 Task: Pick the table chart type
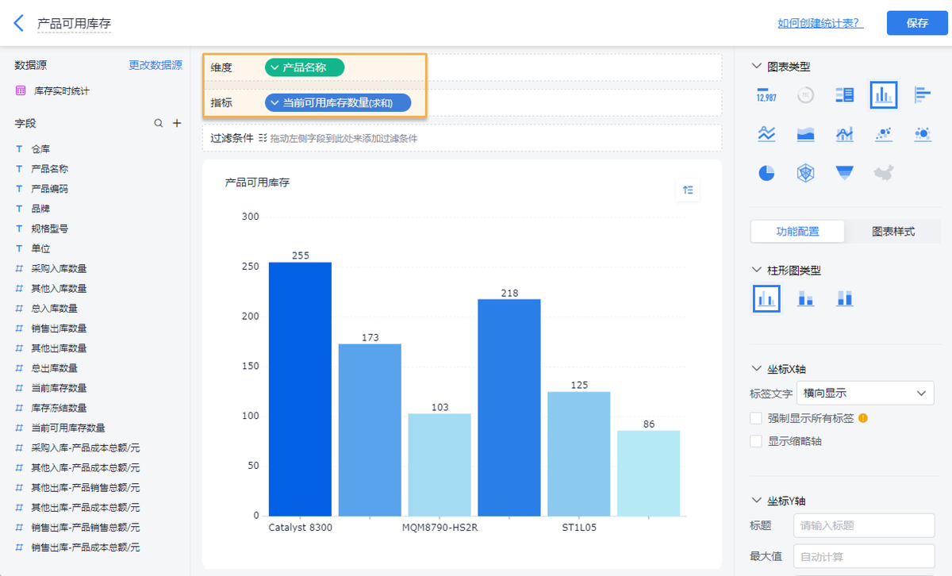[844, 94]
